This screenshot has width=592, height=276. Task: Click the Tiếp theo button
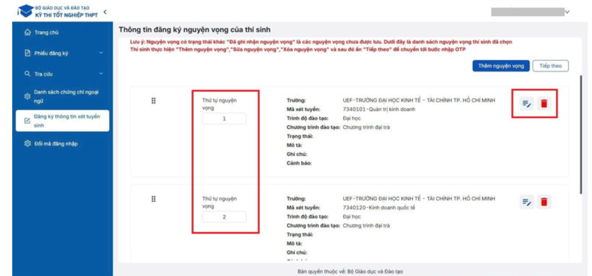tap(551, 66)
